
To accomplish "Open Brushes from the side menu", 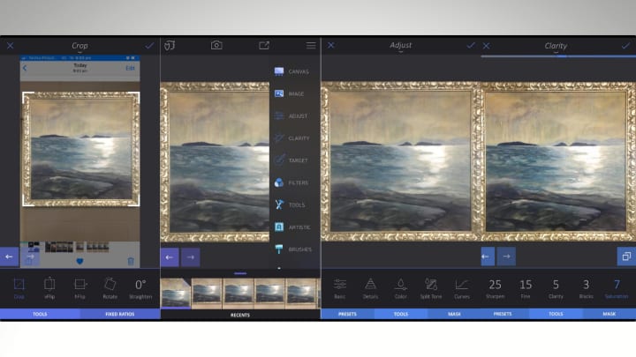I will pos(293,249).
